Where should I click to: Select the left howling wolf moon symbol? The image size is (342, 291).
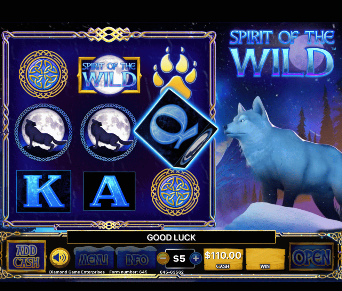pyautogui.click(x=43, y=133)
